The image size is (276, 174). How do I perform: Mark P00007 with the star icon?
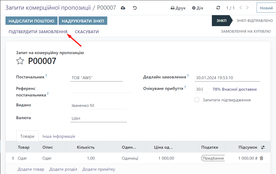pyautogui.click(x=20, y=61)
